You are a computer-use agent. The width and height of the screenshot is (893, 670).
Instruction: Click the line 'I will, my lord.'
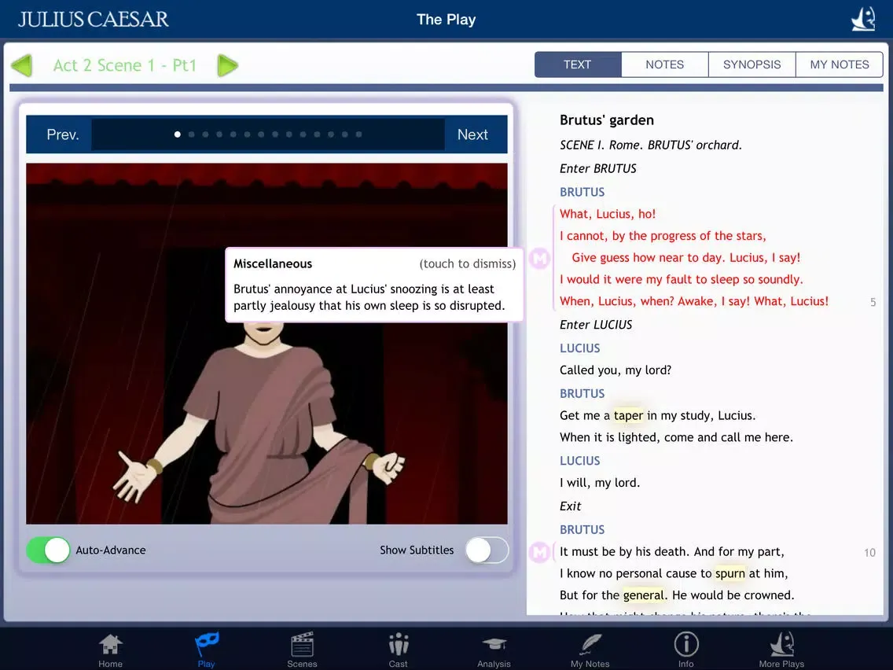tap(600, 483)
